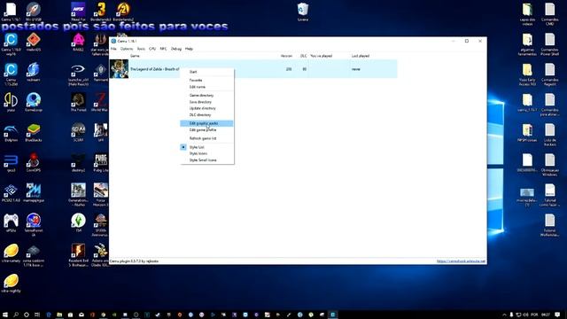Click Refresh game list entry
The image size is (567, 319).
(206, 138)
